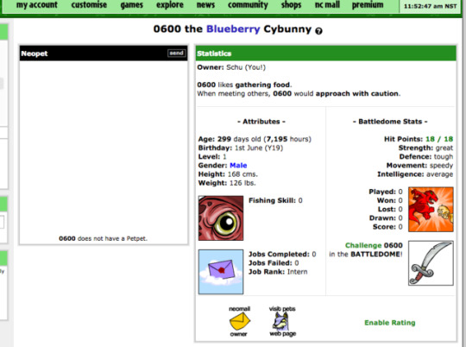Click the NST clock display
The height and width of the screenshot is (347, 466).
(x=430, y=6)
